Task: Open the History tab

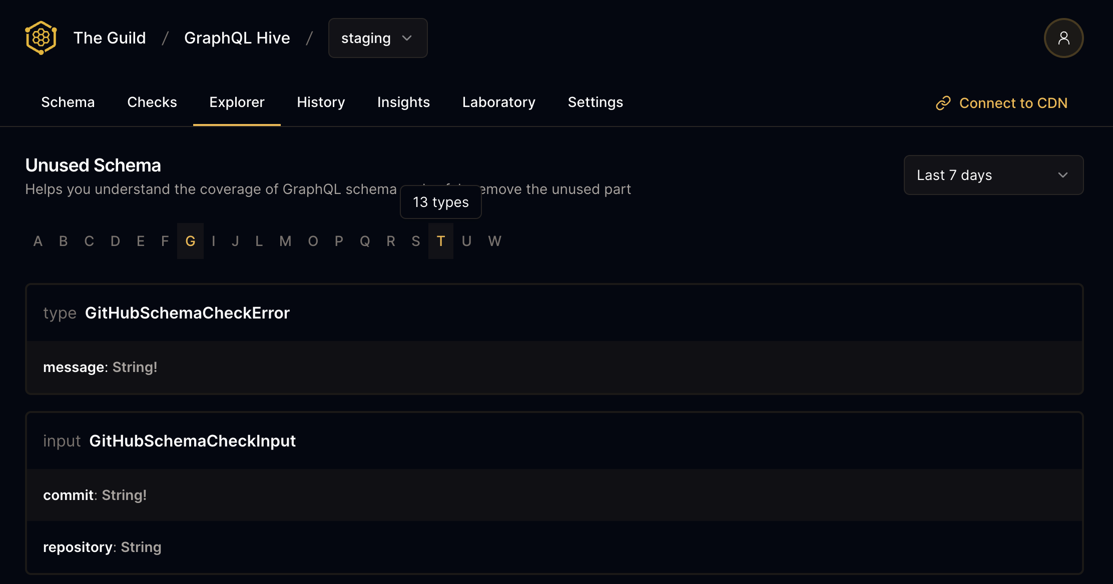Action: pyautogui.click(x=321, y=102)
